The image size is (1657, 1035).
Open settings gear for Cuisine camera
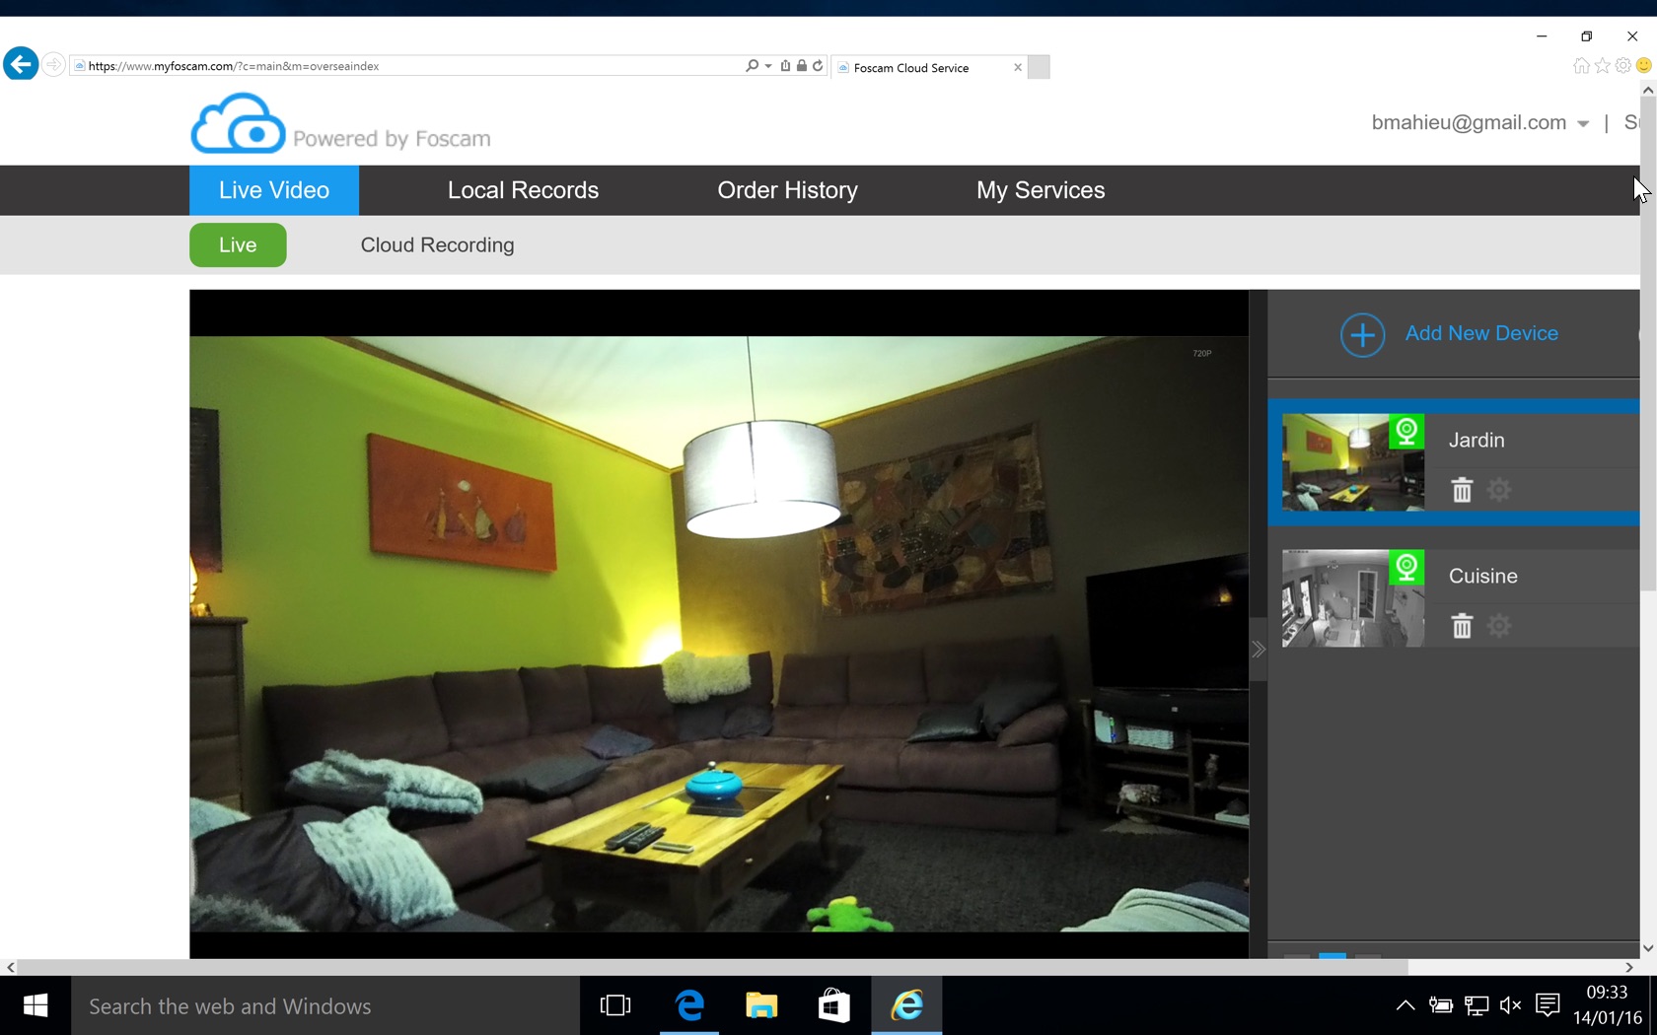tap(1499, 626)
